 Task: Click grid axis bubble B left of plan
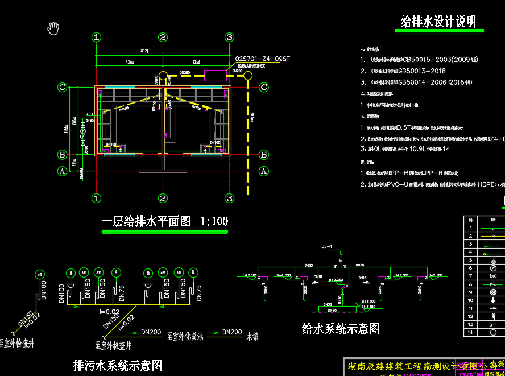coord(62,155)
